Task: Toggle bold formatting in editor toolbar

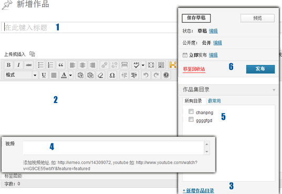Action: click(x=8, y=65)
